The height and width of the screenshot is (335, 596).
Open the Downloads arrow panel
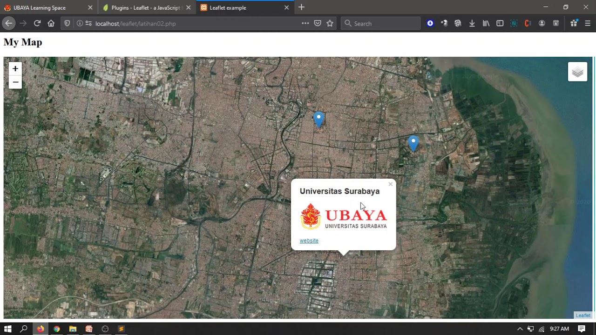(x=472, y=23)
